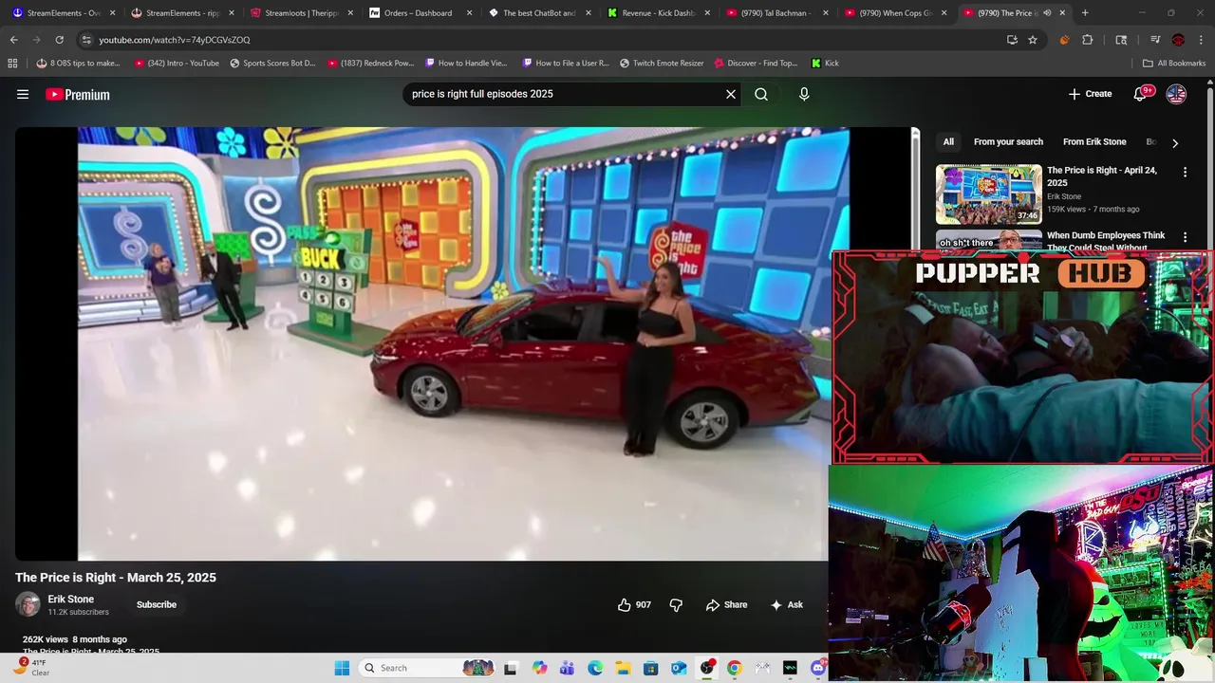Select the All filter chip
This screenshot has width=1215, height=683.
click(x=948, y=141)
